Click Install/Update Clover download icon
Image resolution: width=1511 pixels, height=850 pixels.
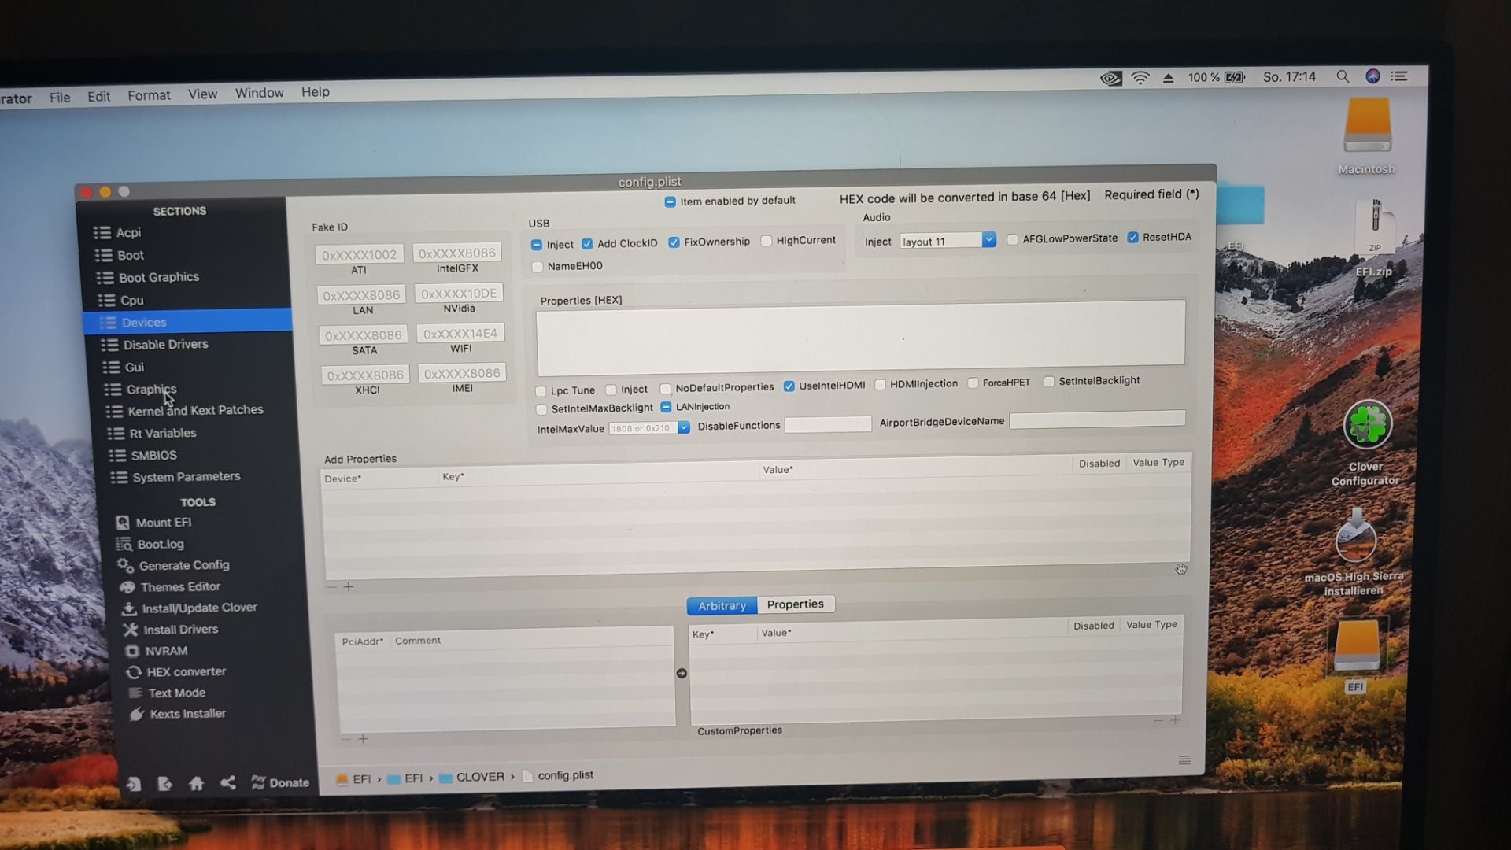click(129, 608)
